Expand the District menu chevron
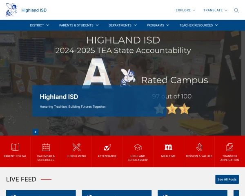Screen dimensions: 245x196 pos(48,25)
